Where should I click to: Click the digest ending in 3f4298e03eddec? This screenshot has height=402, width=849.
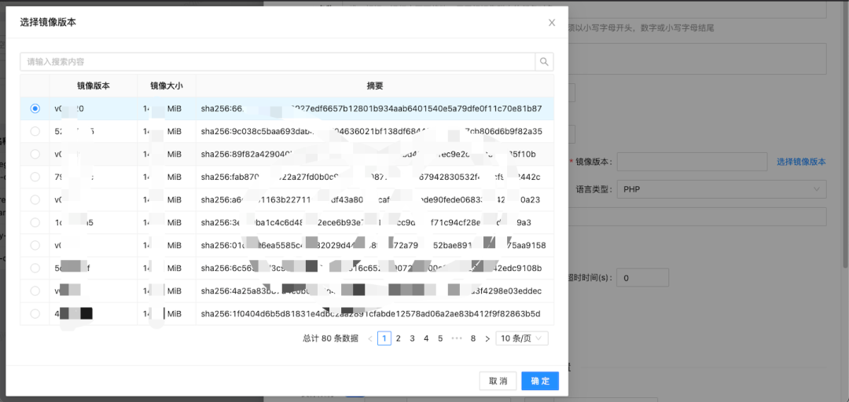point(371,291)
